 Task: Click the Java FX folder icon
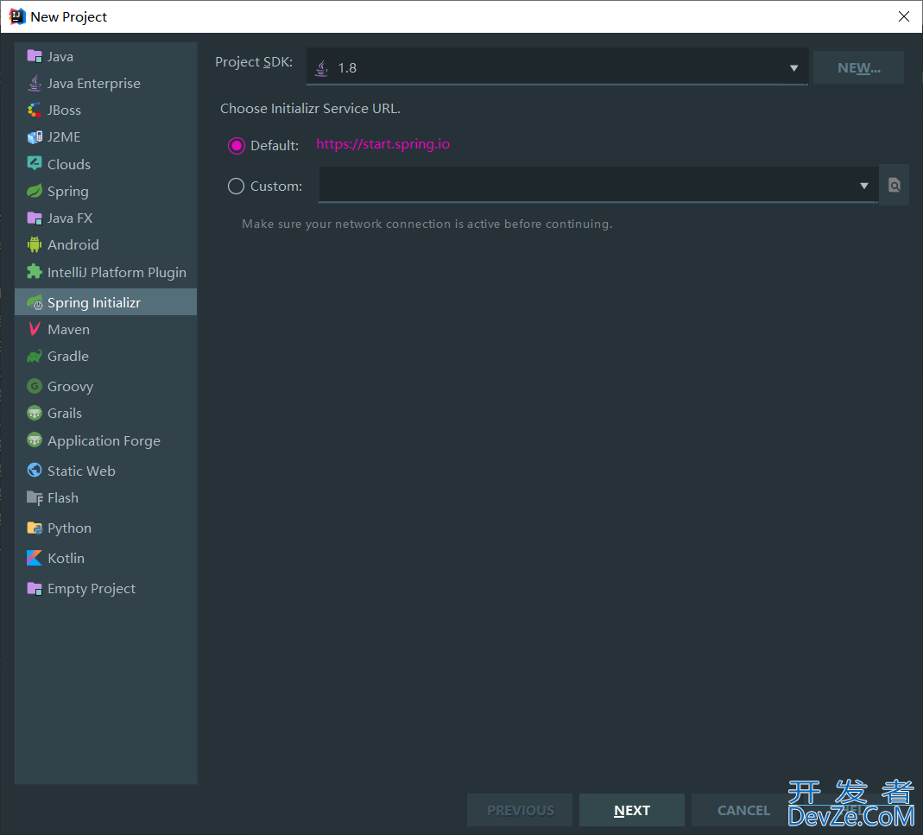pyautogui.click(x=35, y=218)
